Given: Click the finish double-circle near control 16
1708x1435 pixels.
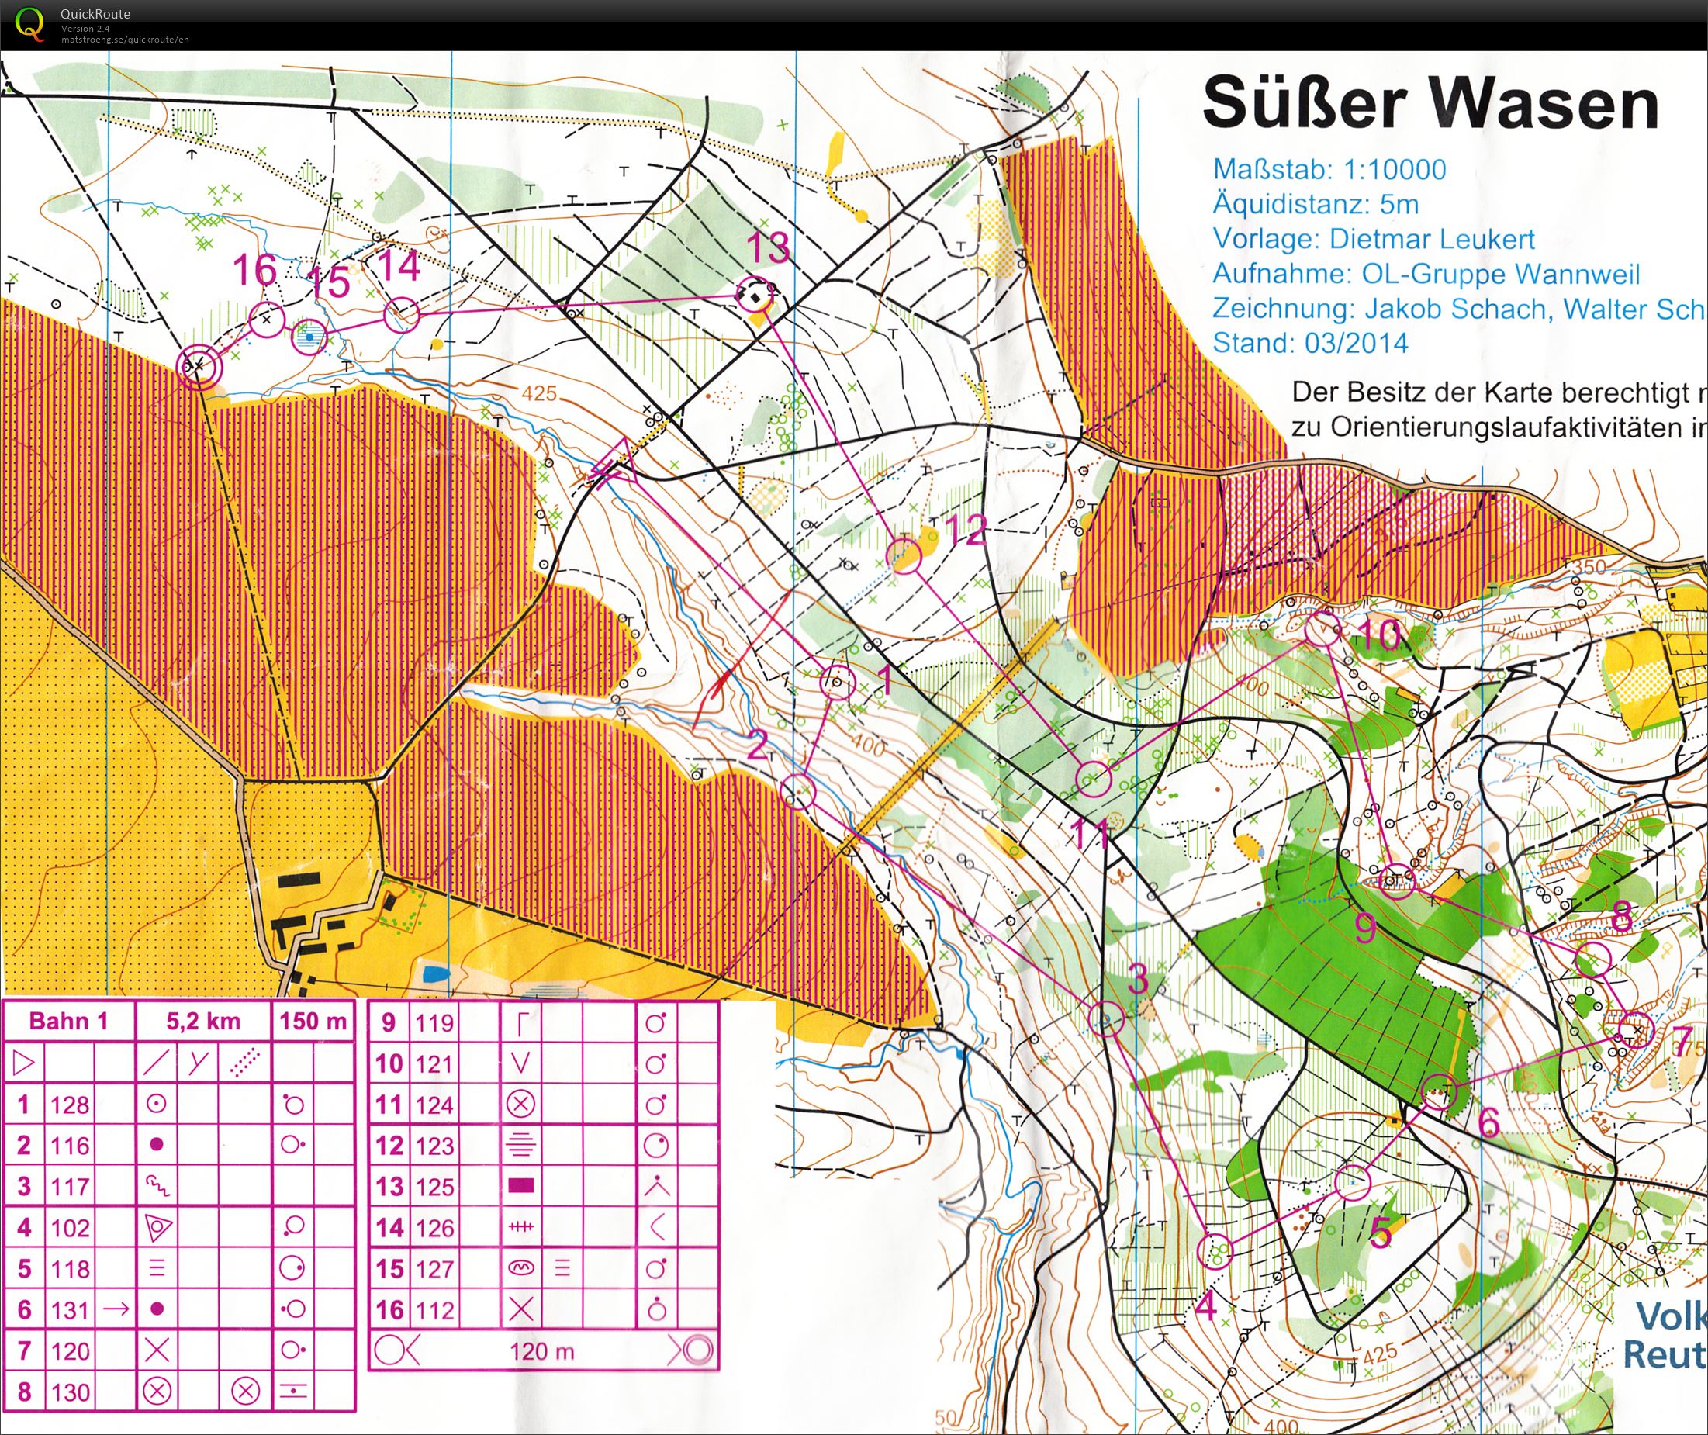Looking at the screenshot, I should (x=199, y=368).
